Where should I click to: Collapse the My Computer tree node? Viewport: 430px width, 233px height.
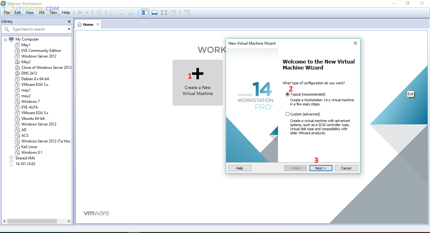coord(5,40)
